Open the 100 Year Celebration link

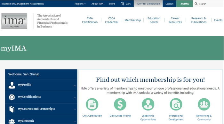(x=148, y=4)
